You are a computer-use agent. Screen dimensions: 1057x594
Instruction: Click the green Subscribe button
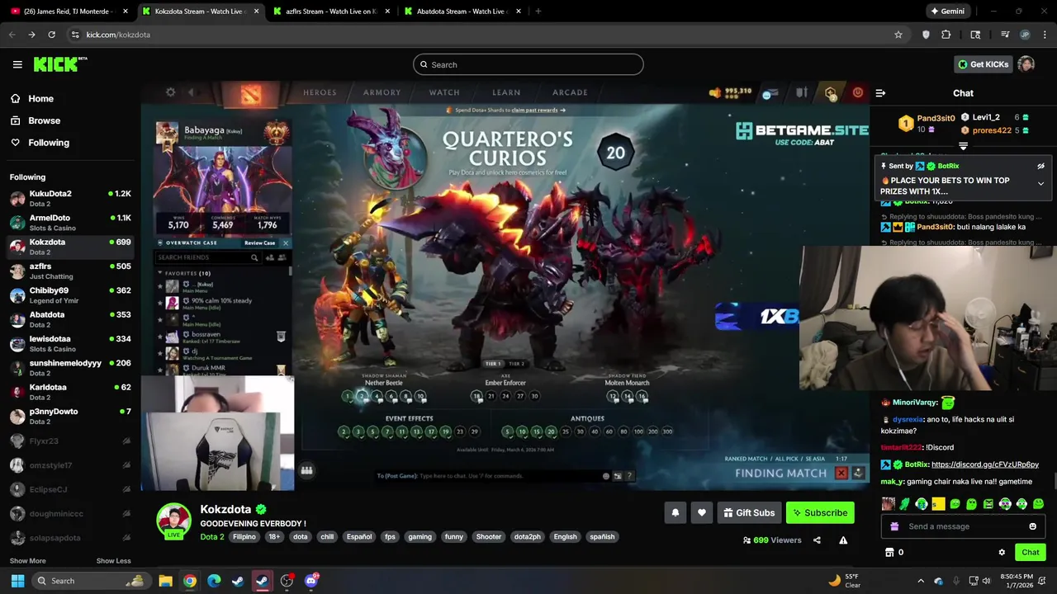820,512
